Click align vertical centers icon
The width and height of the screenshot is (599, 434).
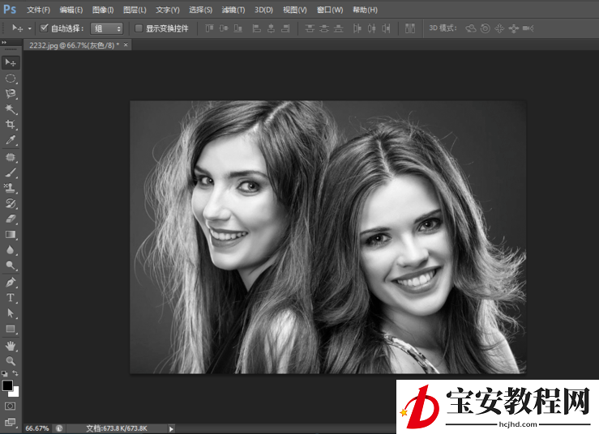pos(224,28)
